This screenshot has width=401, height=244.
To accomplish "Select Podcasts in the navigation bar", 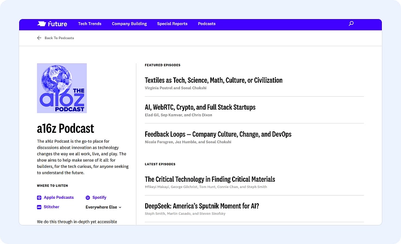I will pos(207,24).
